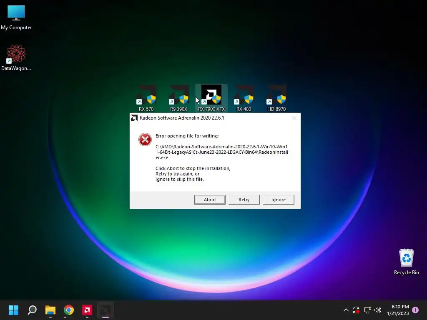Click the 'Error opening file for writing:' text
Viewport: 427px width, 320px height.
pyautogui.click(x=187, y=136)
